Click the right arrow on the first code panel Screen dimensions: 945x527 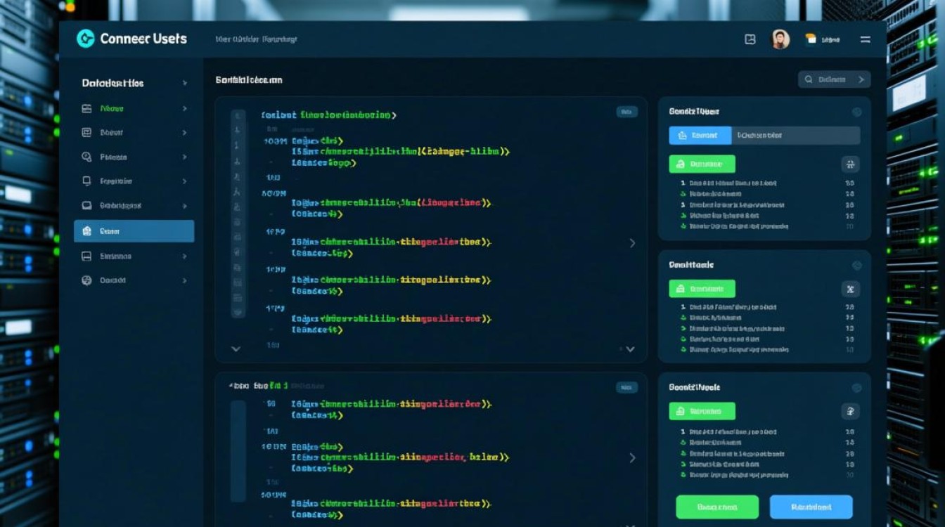[632, 243]
